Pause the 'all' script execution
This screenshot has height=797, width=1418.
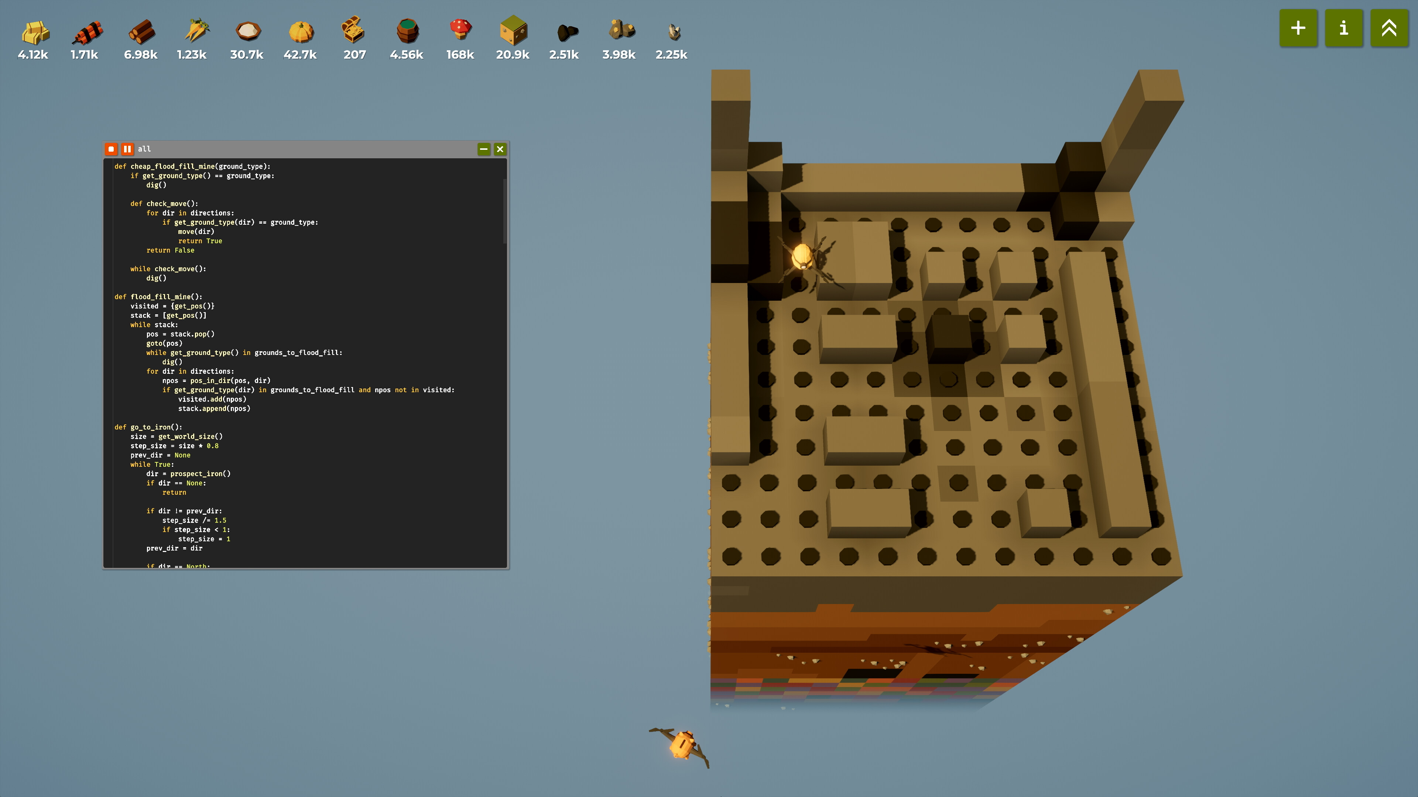pos(127,149)
